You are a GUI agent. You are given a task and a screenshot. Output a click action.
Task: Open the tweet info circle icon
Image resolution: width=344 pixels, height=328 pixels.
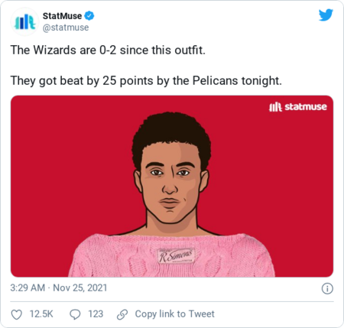327,288
